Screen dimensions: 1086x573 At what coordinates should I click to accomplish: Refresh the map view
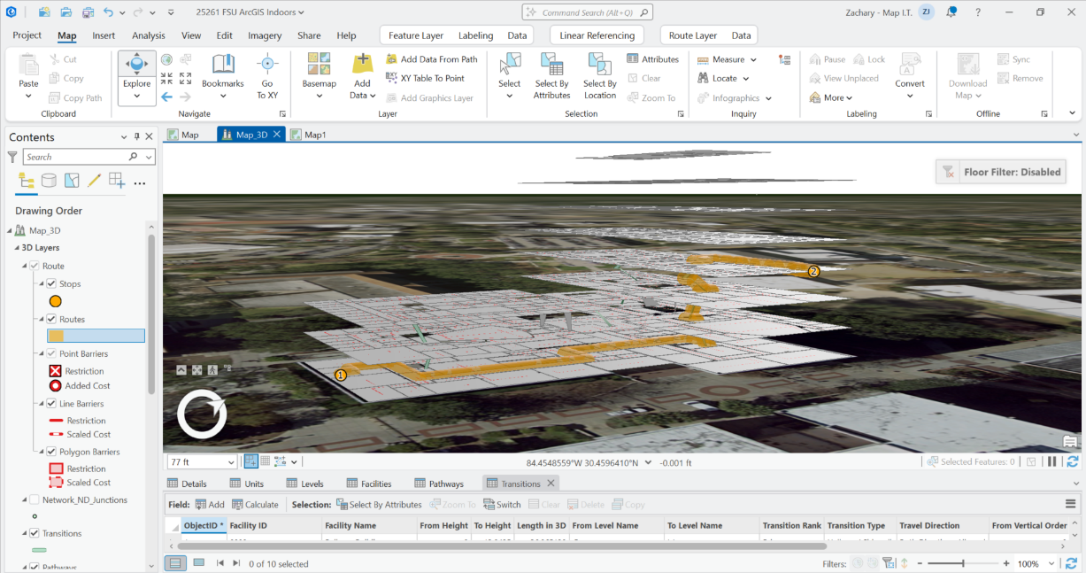(1073, 461)
